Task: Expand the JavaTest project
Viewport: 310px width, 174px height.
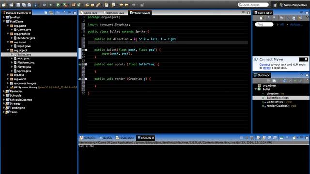Action: pos(4,17)
